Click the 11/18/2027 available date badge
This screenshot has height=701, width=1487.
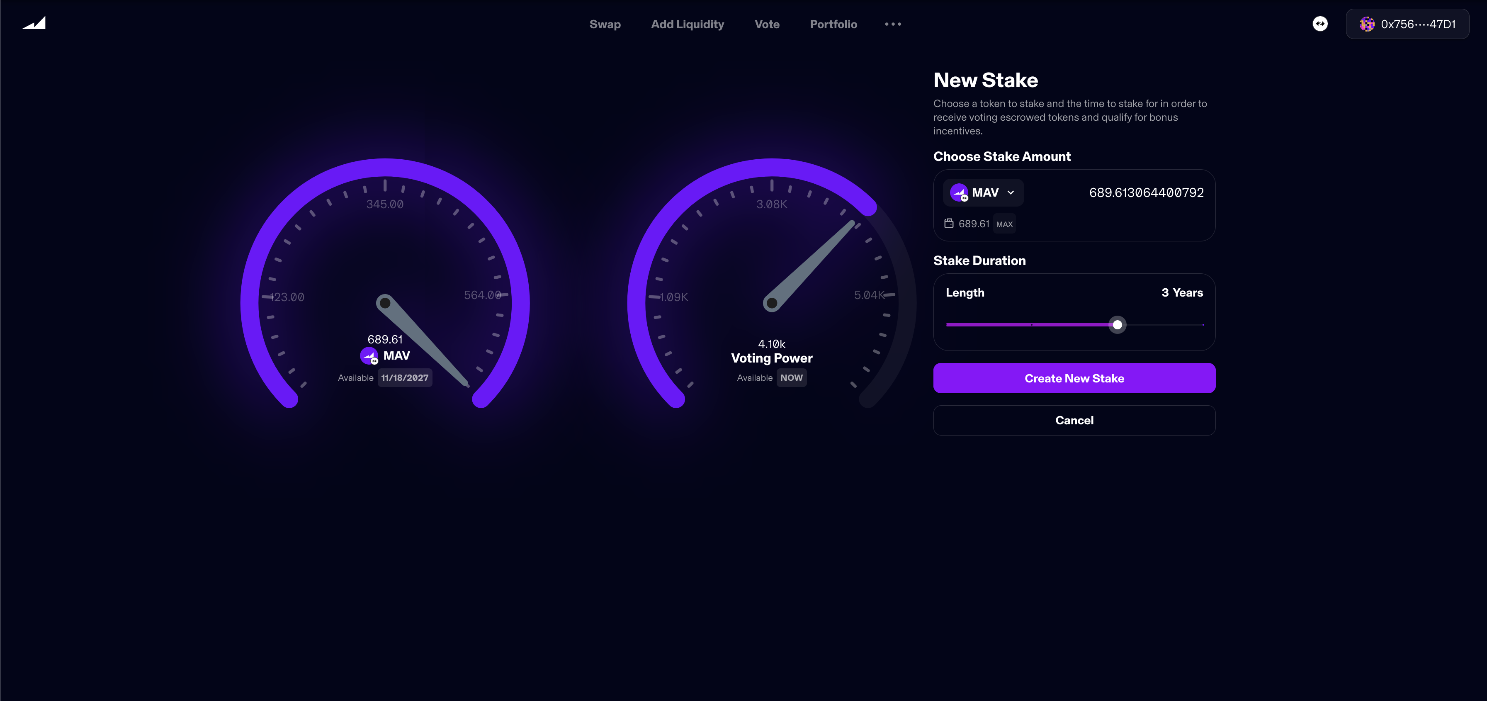pyautogui.click(x=405, y=377)
